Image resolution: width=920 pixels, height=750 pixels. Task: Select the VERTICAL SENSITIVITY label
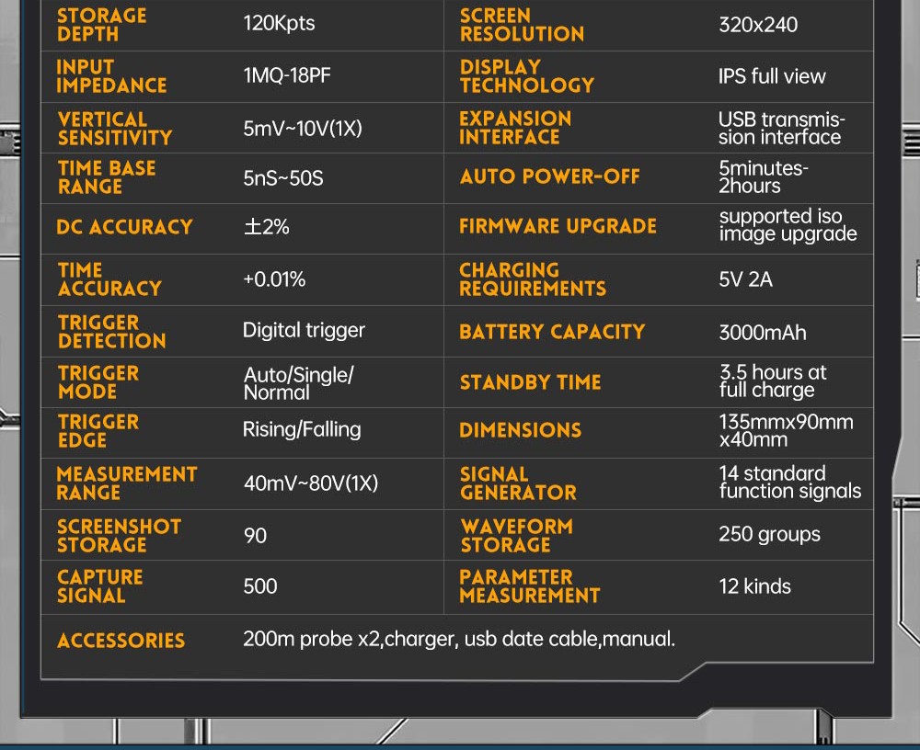coord(115,129)
